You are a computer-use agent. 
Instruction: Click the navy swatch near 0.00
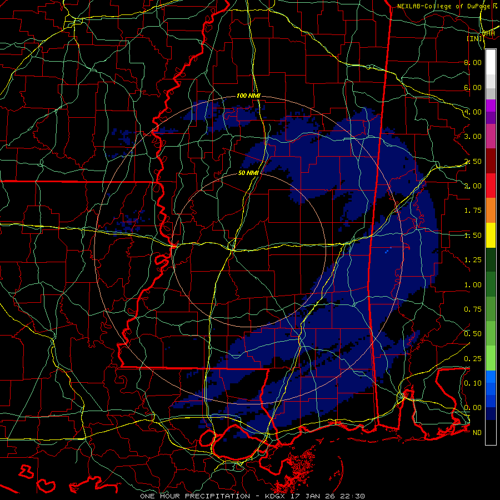point(491,414)
